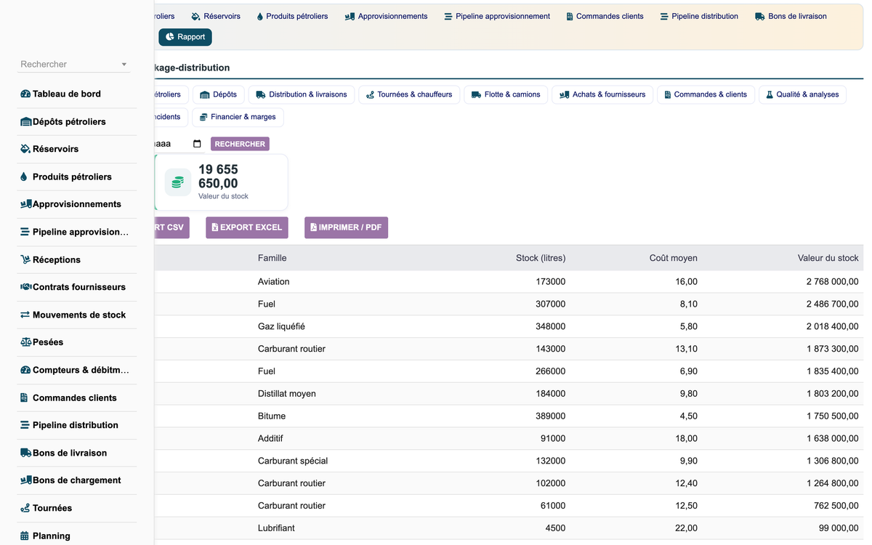Click Bons de livraison truck icon in sidebar
The height and width of the screenshot is (545, 872).
pos(26,453)
